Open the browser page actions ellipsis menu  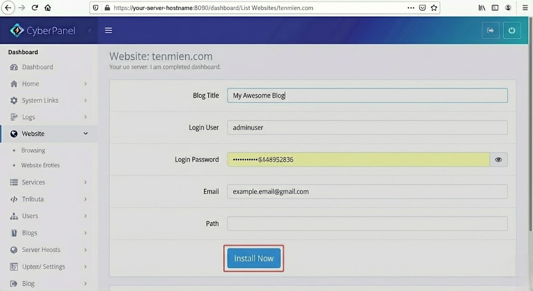(411, 8)
